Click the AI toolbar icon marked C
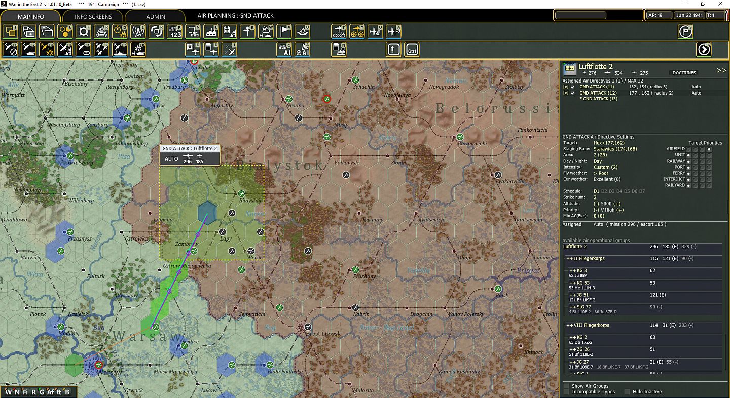Viewport: 730px width, 398px height. [x=284, y=49]
